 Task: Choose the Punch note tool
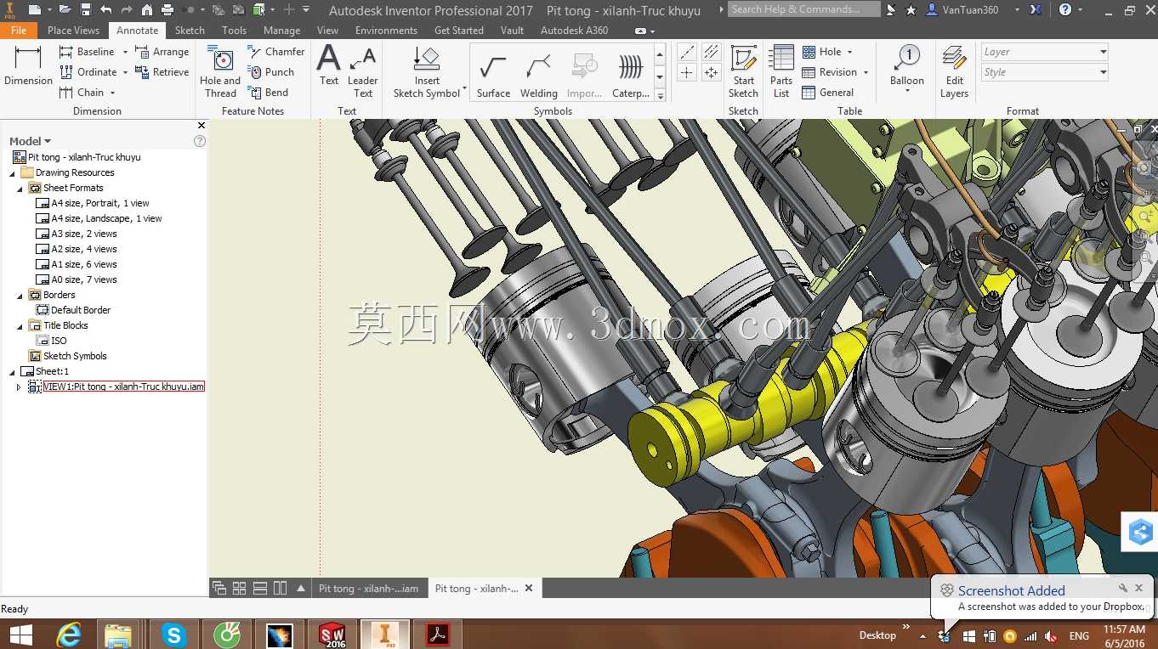pos(270,72)
